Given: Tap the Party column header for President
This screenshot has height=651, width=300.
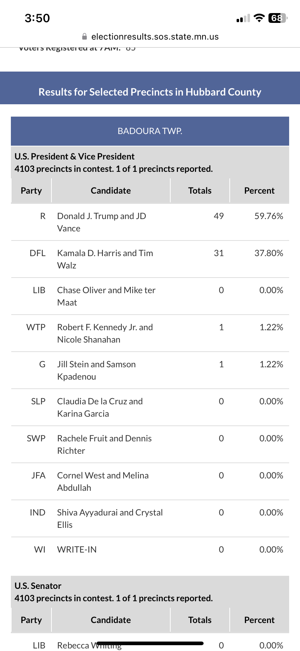Looking at the screenshot, I should [31, 191].
